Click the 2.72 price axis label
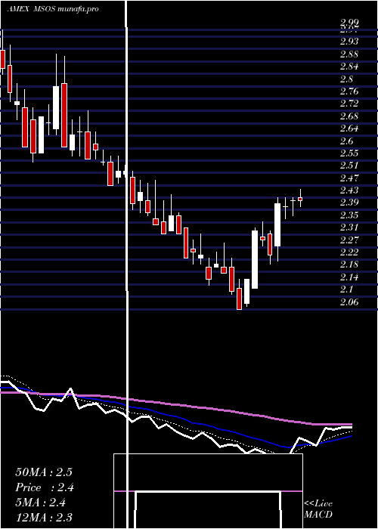The image size is (378, 529). [349, 104]
